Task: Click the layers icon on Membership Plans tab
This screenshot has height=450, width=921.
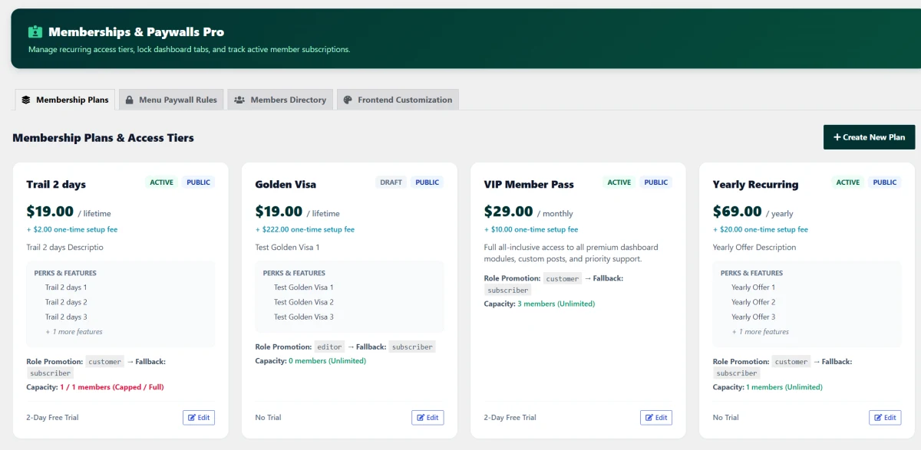Action: click(26, 100)
